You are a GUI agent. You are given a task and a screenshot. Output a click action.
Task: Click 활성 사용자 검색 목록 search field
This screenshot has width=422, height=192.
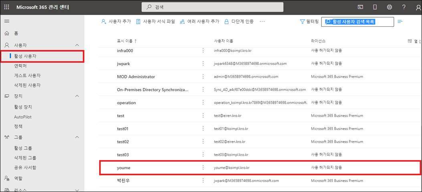click(x=357, y=22)
